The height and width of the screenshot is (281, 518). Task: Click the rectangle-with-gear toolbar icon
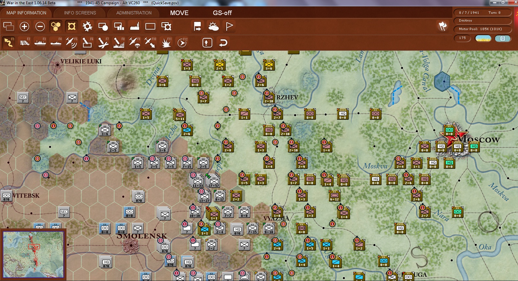(166, 26)
